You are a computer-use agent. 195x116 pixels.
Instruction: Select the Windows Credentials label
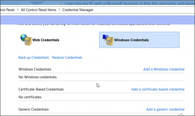(131, 40)
